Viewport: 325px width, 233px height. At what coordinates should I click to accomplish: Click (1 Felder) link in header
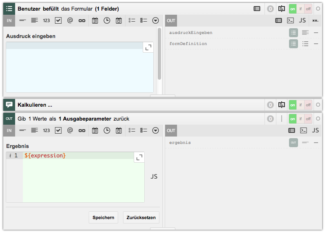pos(107,9)
